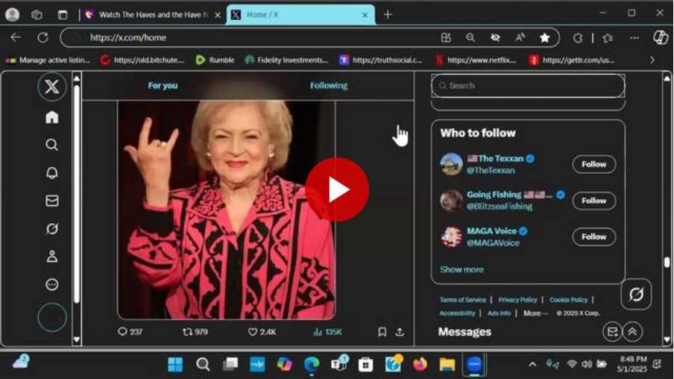674x379 pixels.
Task: Open the X Home icon in sidebar
Action: 51,117
